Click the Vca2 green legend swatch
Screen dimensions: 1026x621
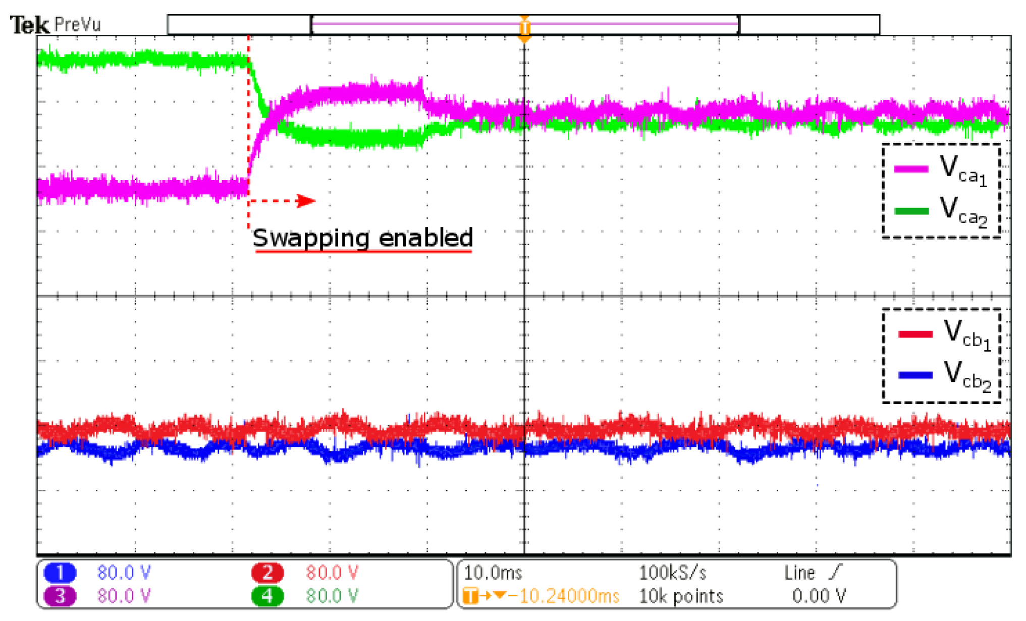pos(911,211)
